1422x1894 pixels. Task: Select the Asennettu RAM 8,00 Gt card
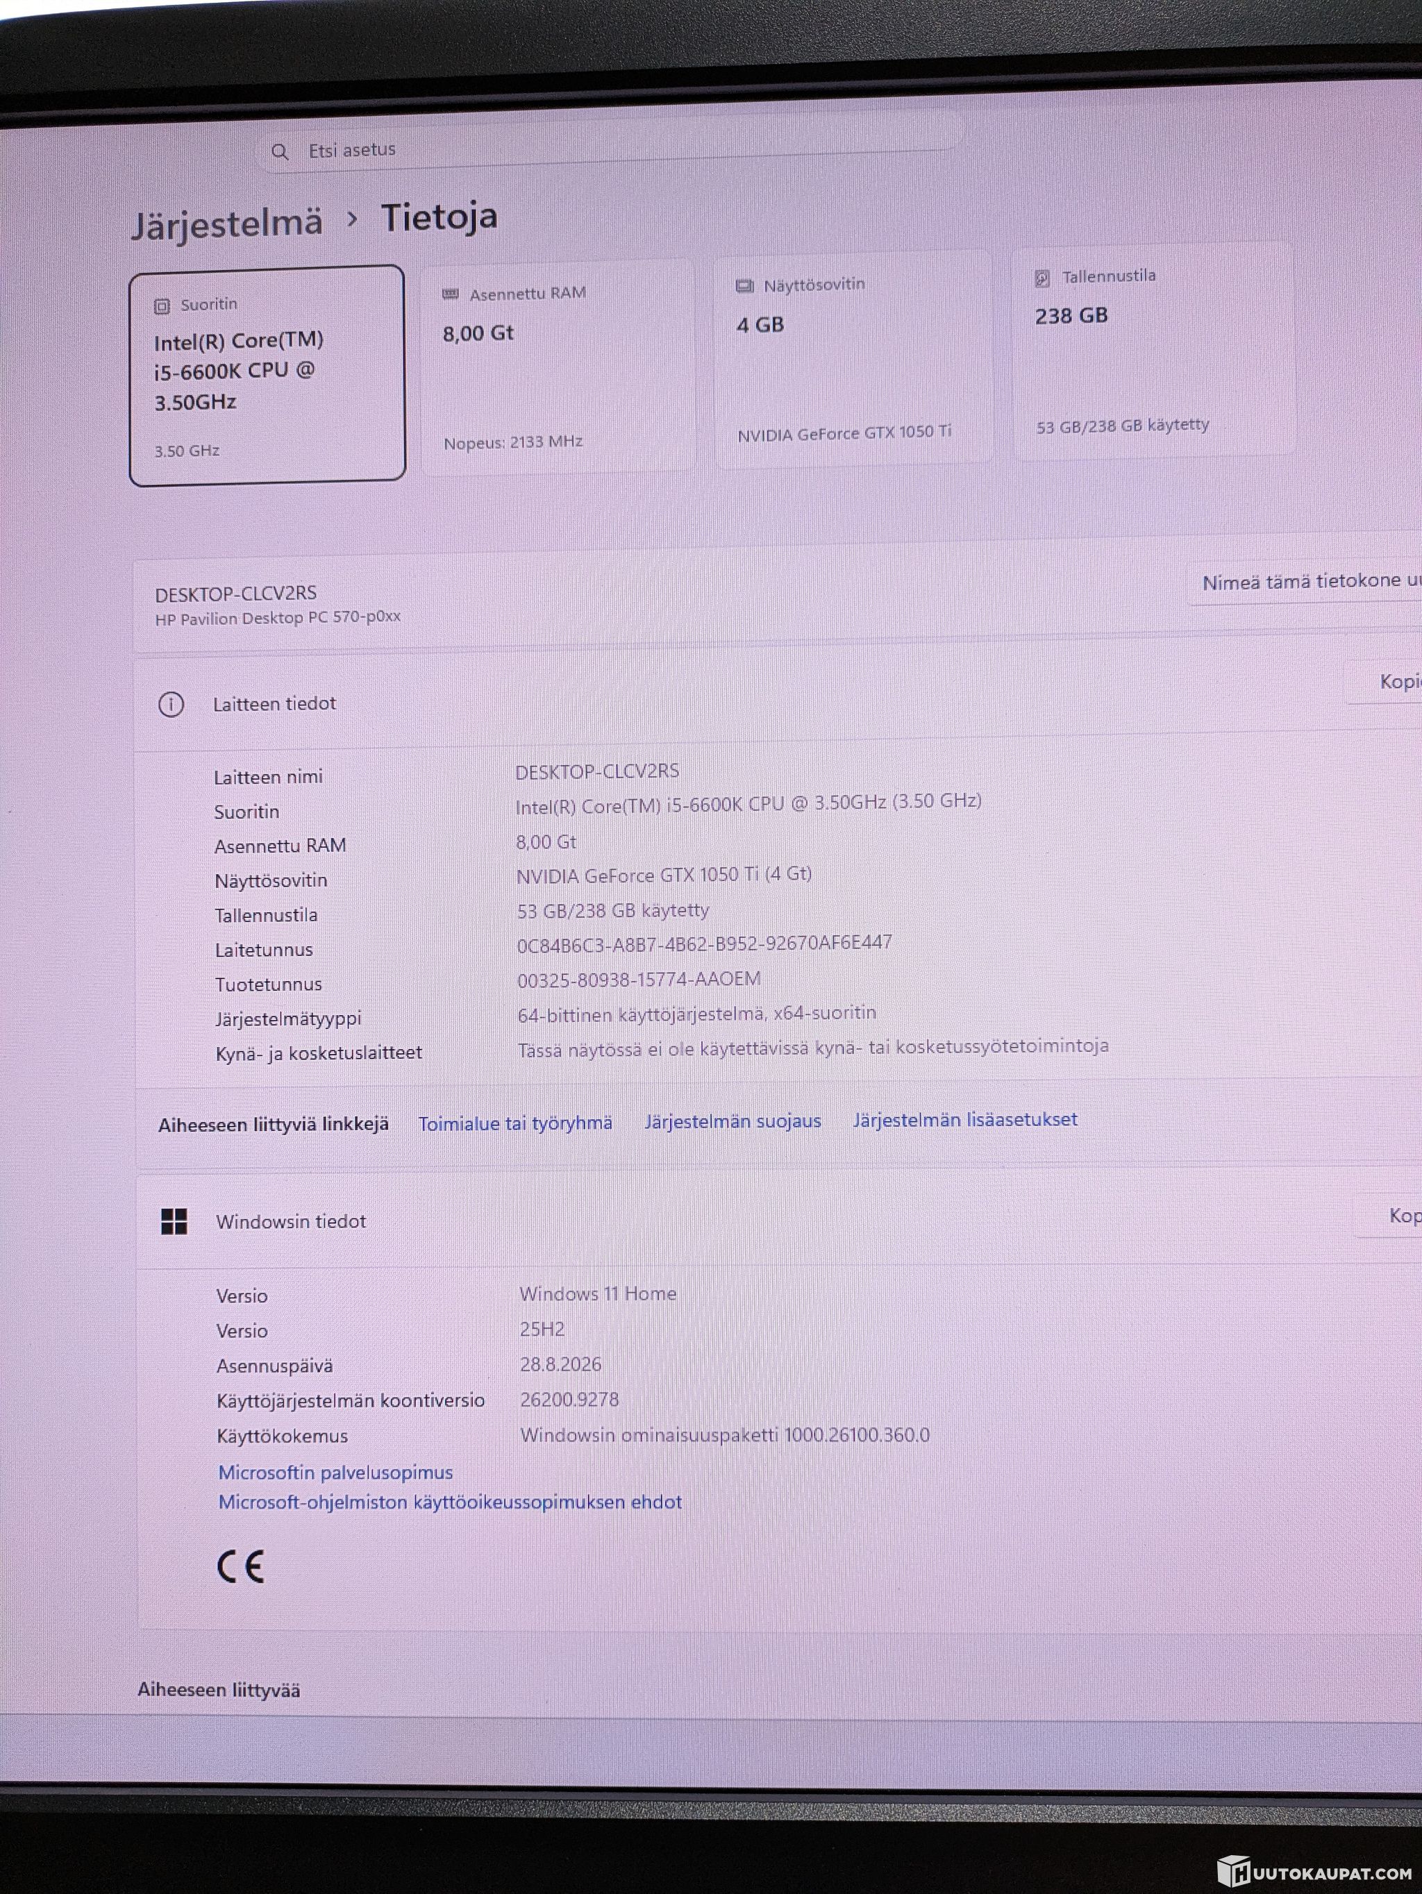pyautogui.click(x=558, y=367)
